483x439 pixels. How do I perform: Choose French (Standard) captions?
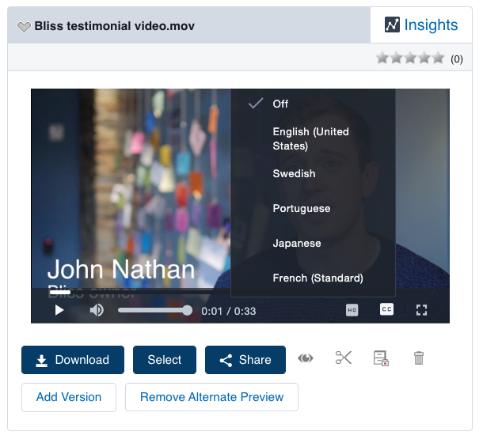[313, 278]
